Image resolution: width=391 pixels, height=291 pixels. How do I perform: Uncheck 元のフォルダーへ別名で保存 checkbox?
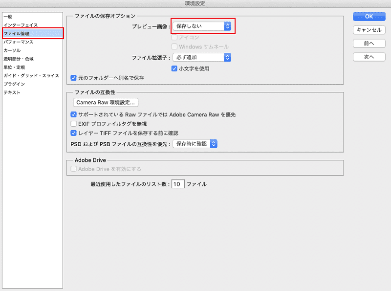point(73,78)
